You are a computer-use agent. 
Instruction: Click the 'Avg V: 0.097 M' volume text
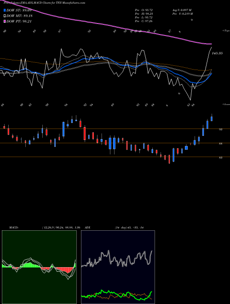tap(182, 10)
